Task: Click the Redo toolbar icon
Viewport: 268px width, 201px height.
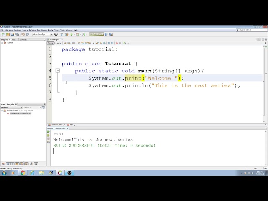Action: (28, 34)
